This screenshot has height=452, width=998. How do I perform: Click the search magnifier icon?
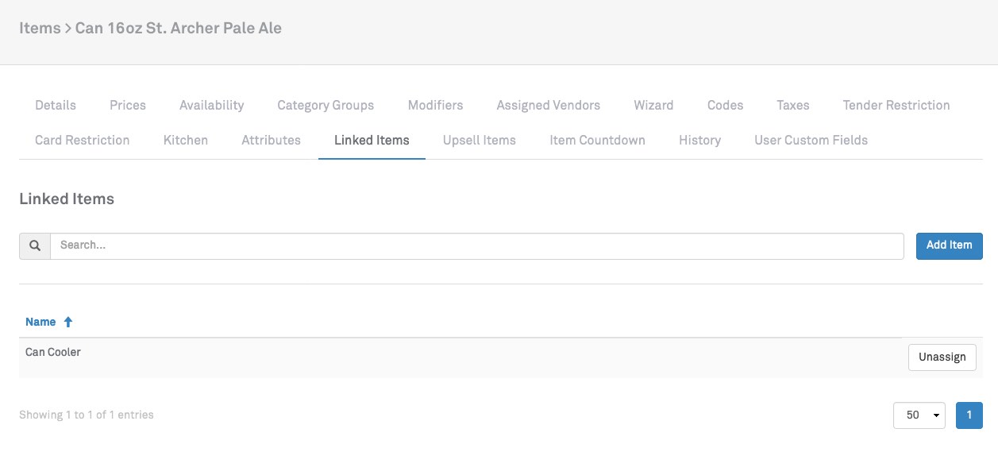(35, 246)
